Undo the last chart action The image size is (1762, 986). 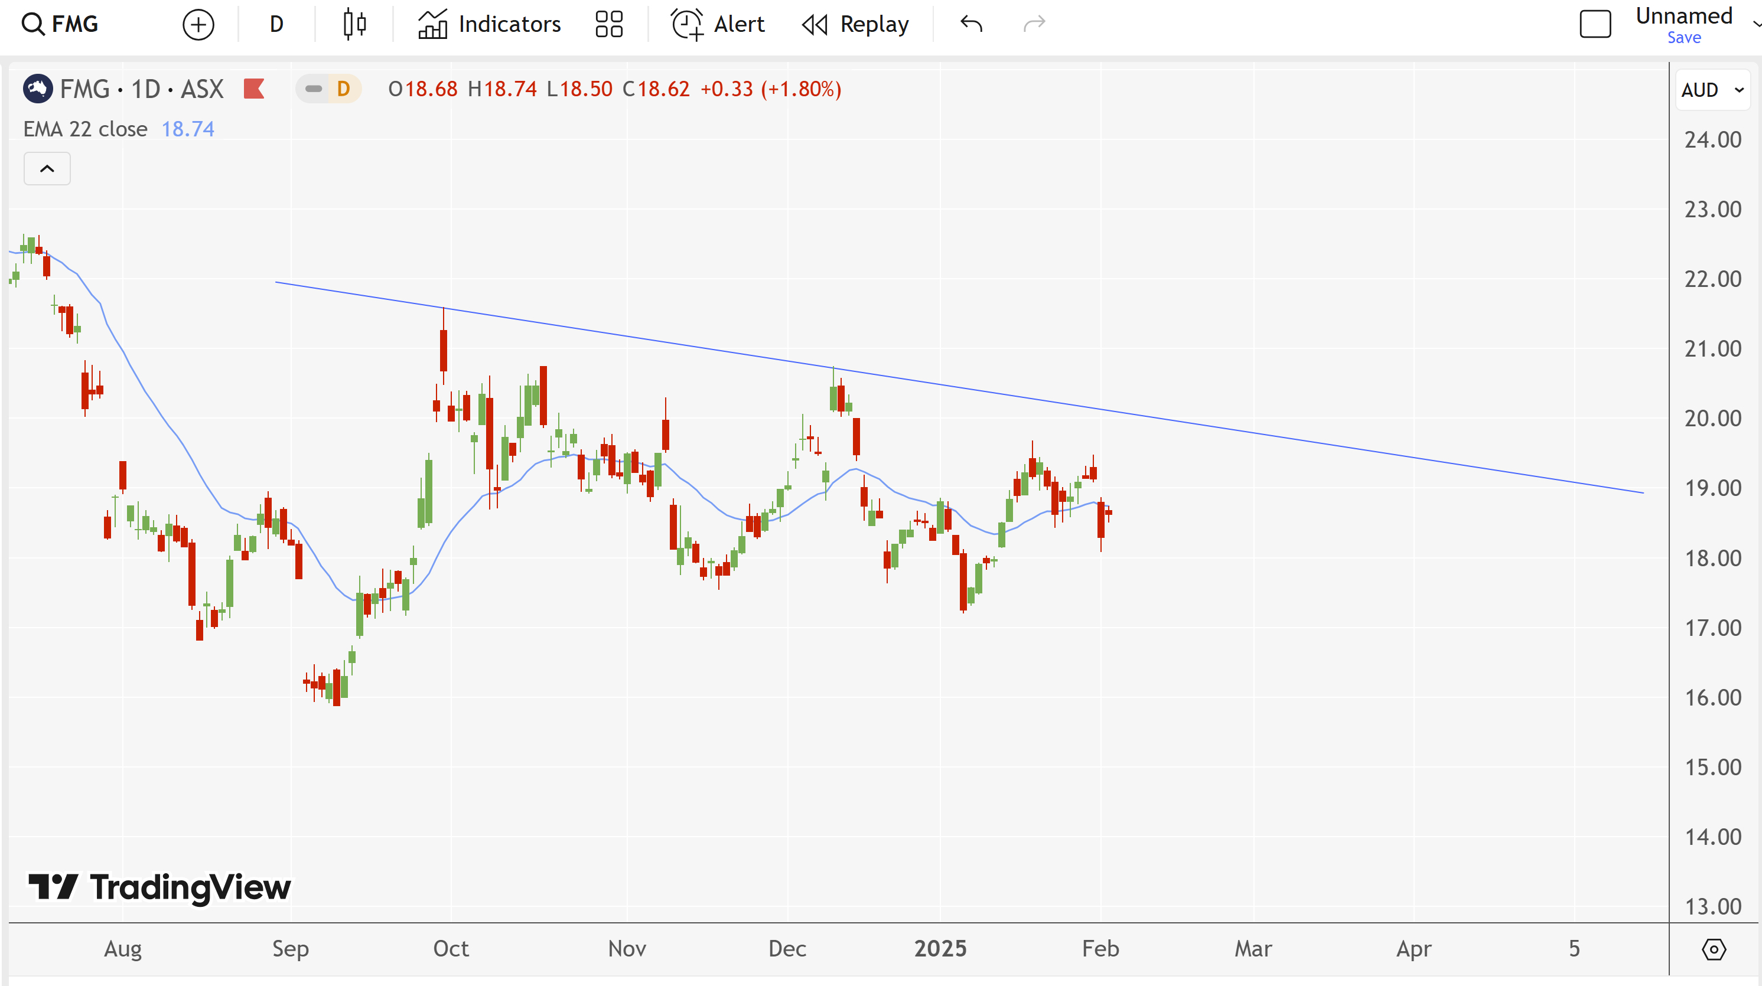(x=971, y=25)
